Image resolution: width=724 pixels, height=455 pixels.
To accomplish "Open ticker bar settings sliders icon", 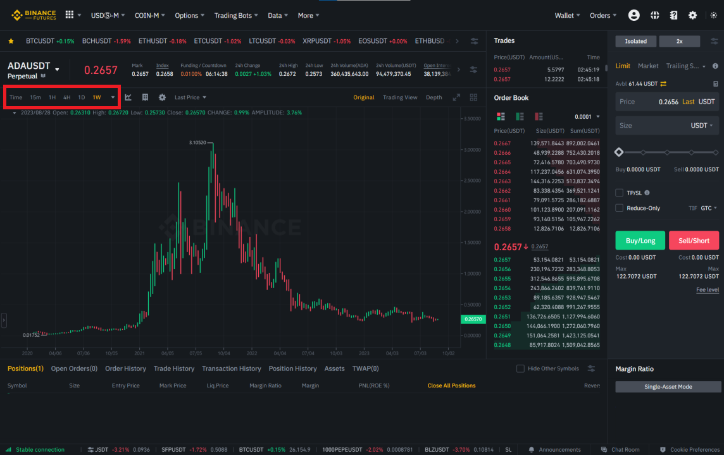I will coord(474,41).
